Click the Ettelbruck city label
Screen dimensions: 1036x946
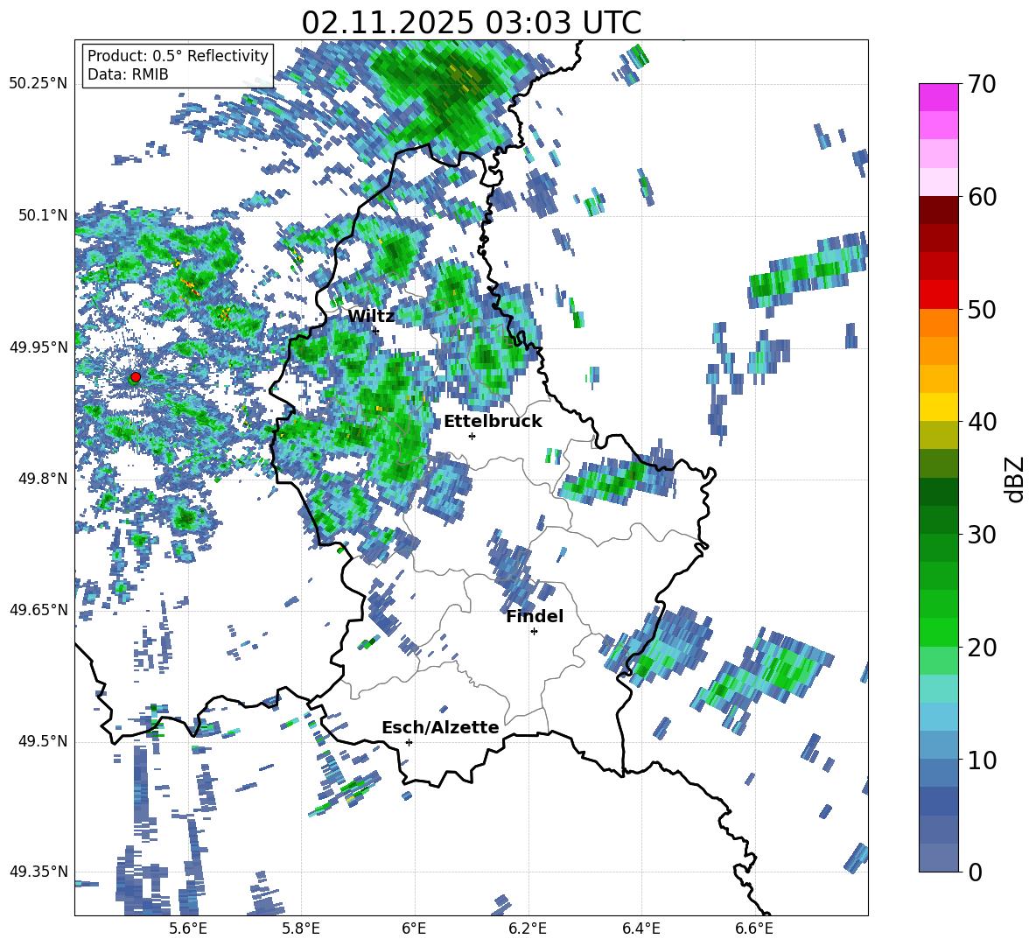point(493,422)
